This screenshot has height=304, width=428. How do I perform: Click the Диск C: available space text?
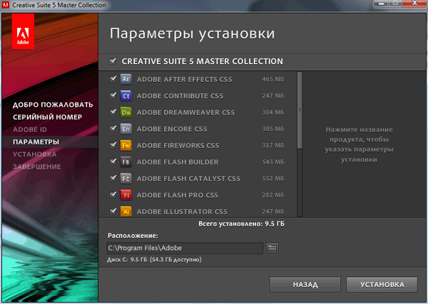coord(154,260)
